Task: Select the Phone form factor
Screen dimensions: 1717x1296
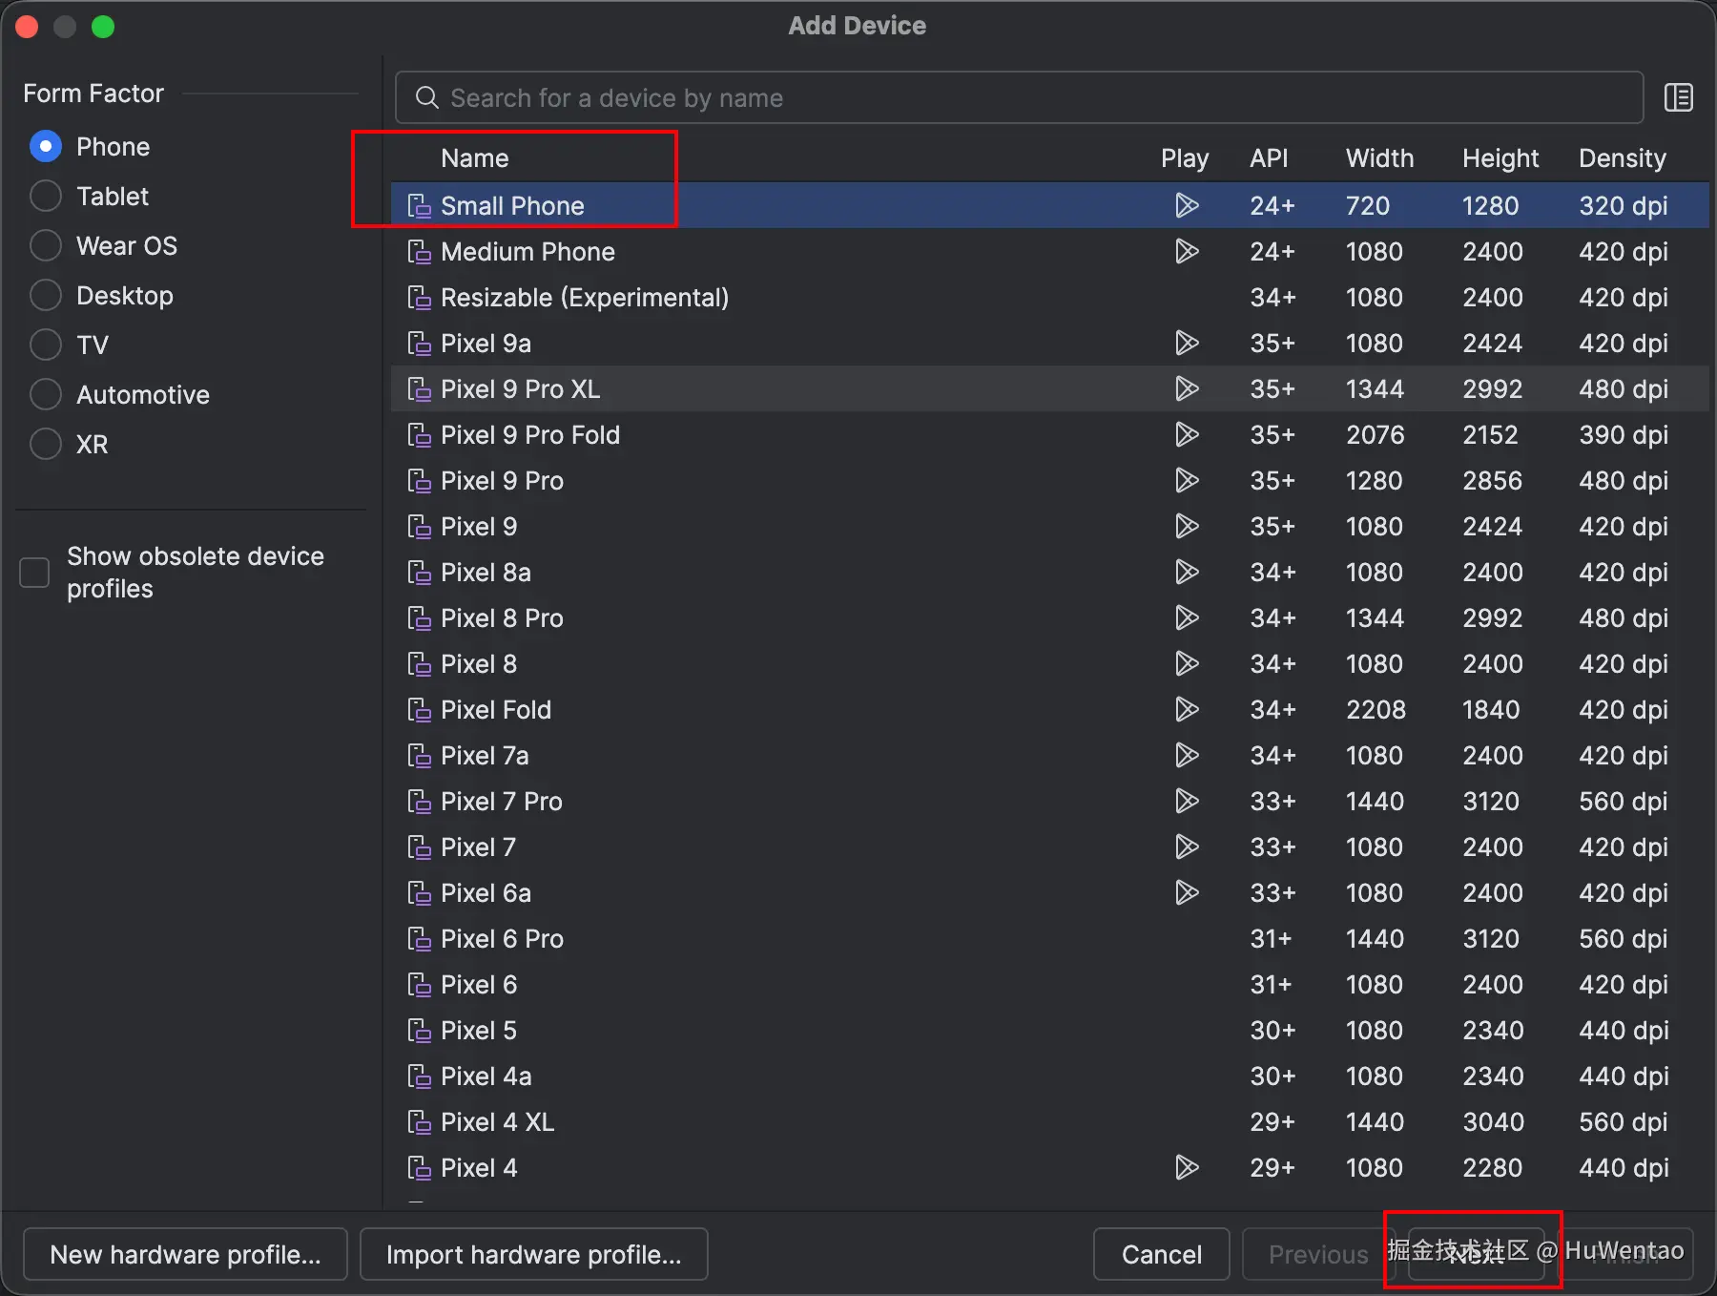Action: [x=46, y=147]
